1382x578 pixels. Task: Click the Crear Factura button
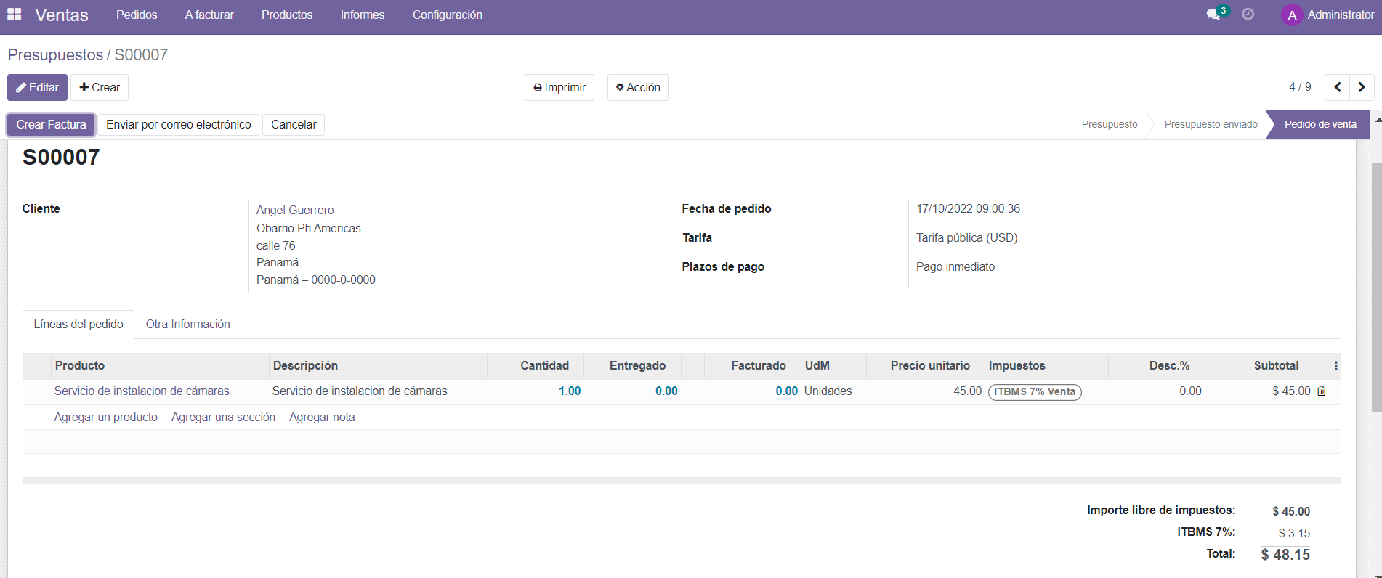[51, 125]
